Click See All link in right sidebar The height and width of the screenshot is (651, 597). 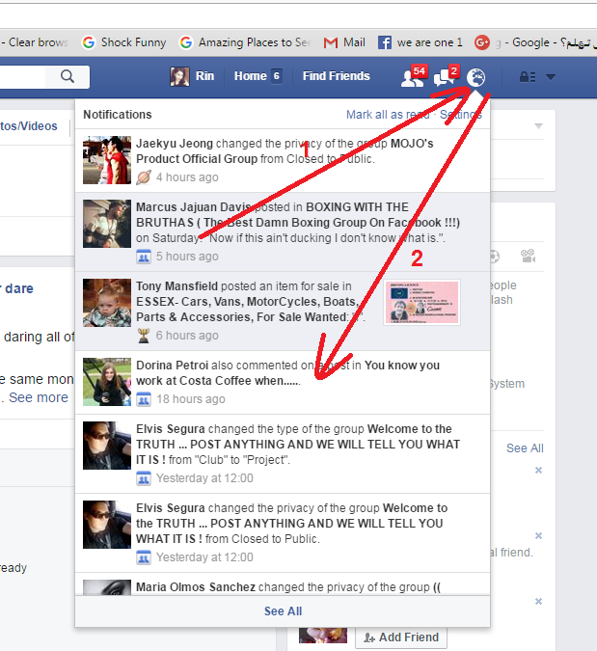click(x=525, y=448)
